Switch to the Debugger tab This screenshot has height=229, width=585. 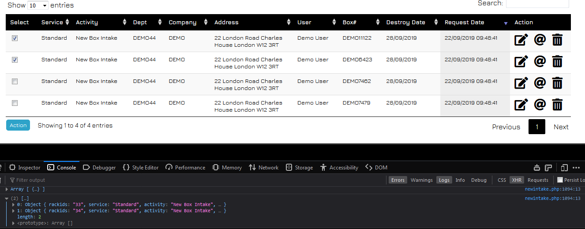99,168
